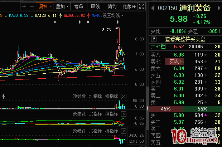Close the first indicator panel with X

(124, 96)
